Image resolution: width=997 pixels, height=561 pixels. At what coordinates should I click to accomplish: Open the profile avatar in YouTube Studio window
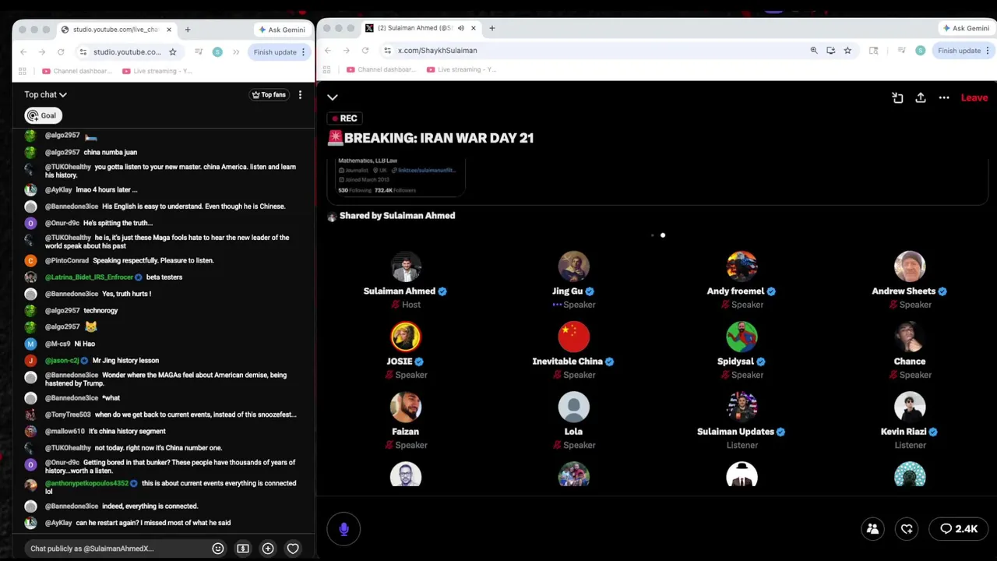click(217, 52)
